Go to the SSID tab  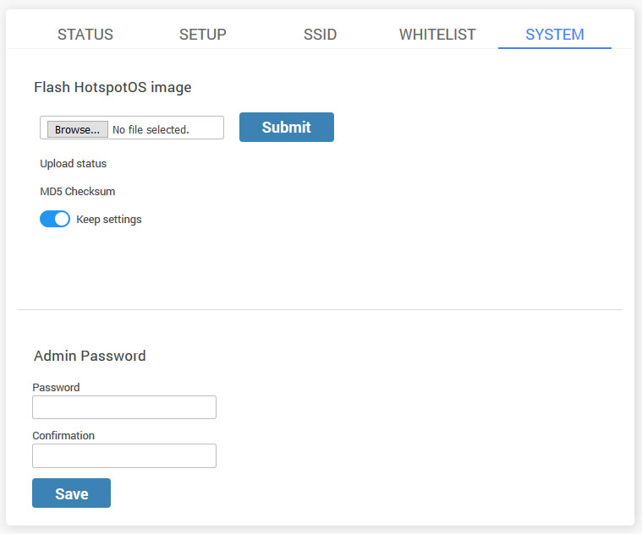320,35
